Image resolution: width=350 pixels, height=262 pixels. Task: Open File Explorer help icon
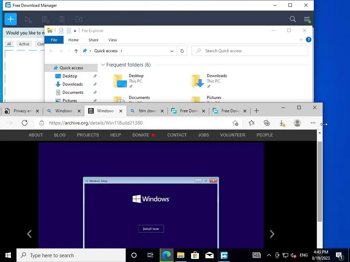309,40
